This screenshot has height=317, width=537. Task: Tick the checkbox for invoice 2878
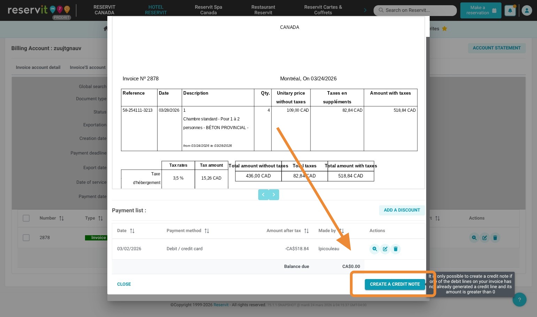pos(26,238)
